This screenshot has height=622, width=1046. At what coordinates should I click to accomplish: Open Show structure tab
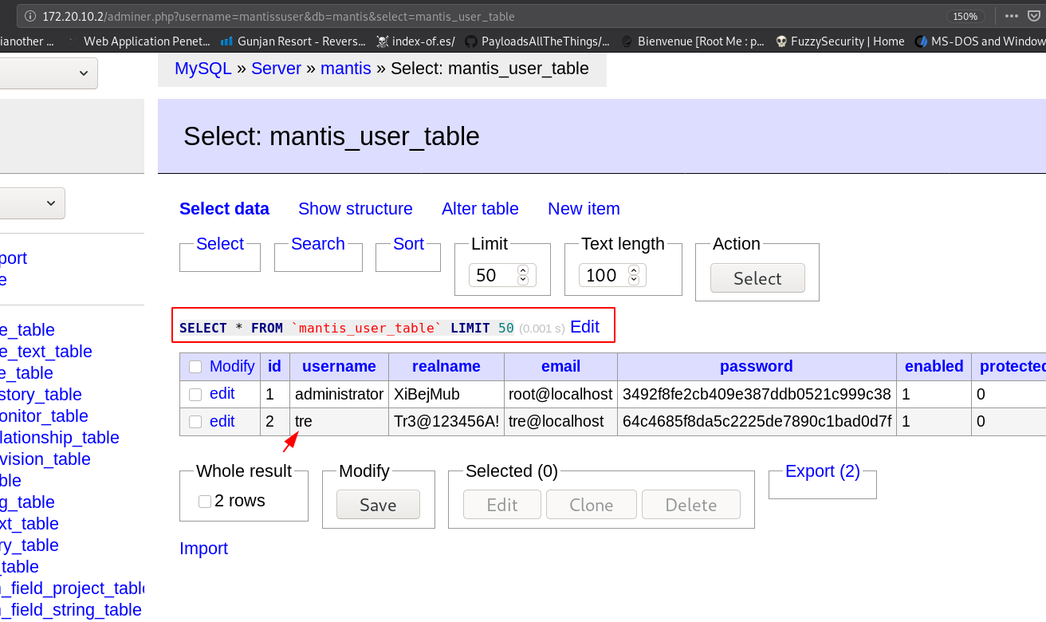(356, 209)
